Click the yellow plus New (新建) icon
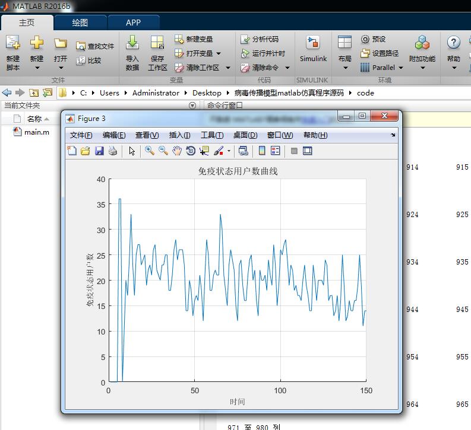This screenshot has width=471, height=430. [x=37, y=42]
